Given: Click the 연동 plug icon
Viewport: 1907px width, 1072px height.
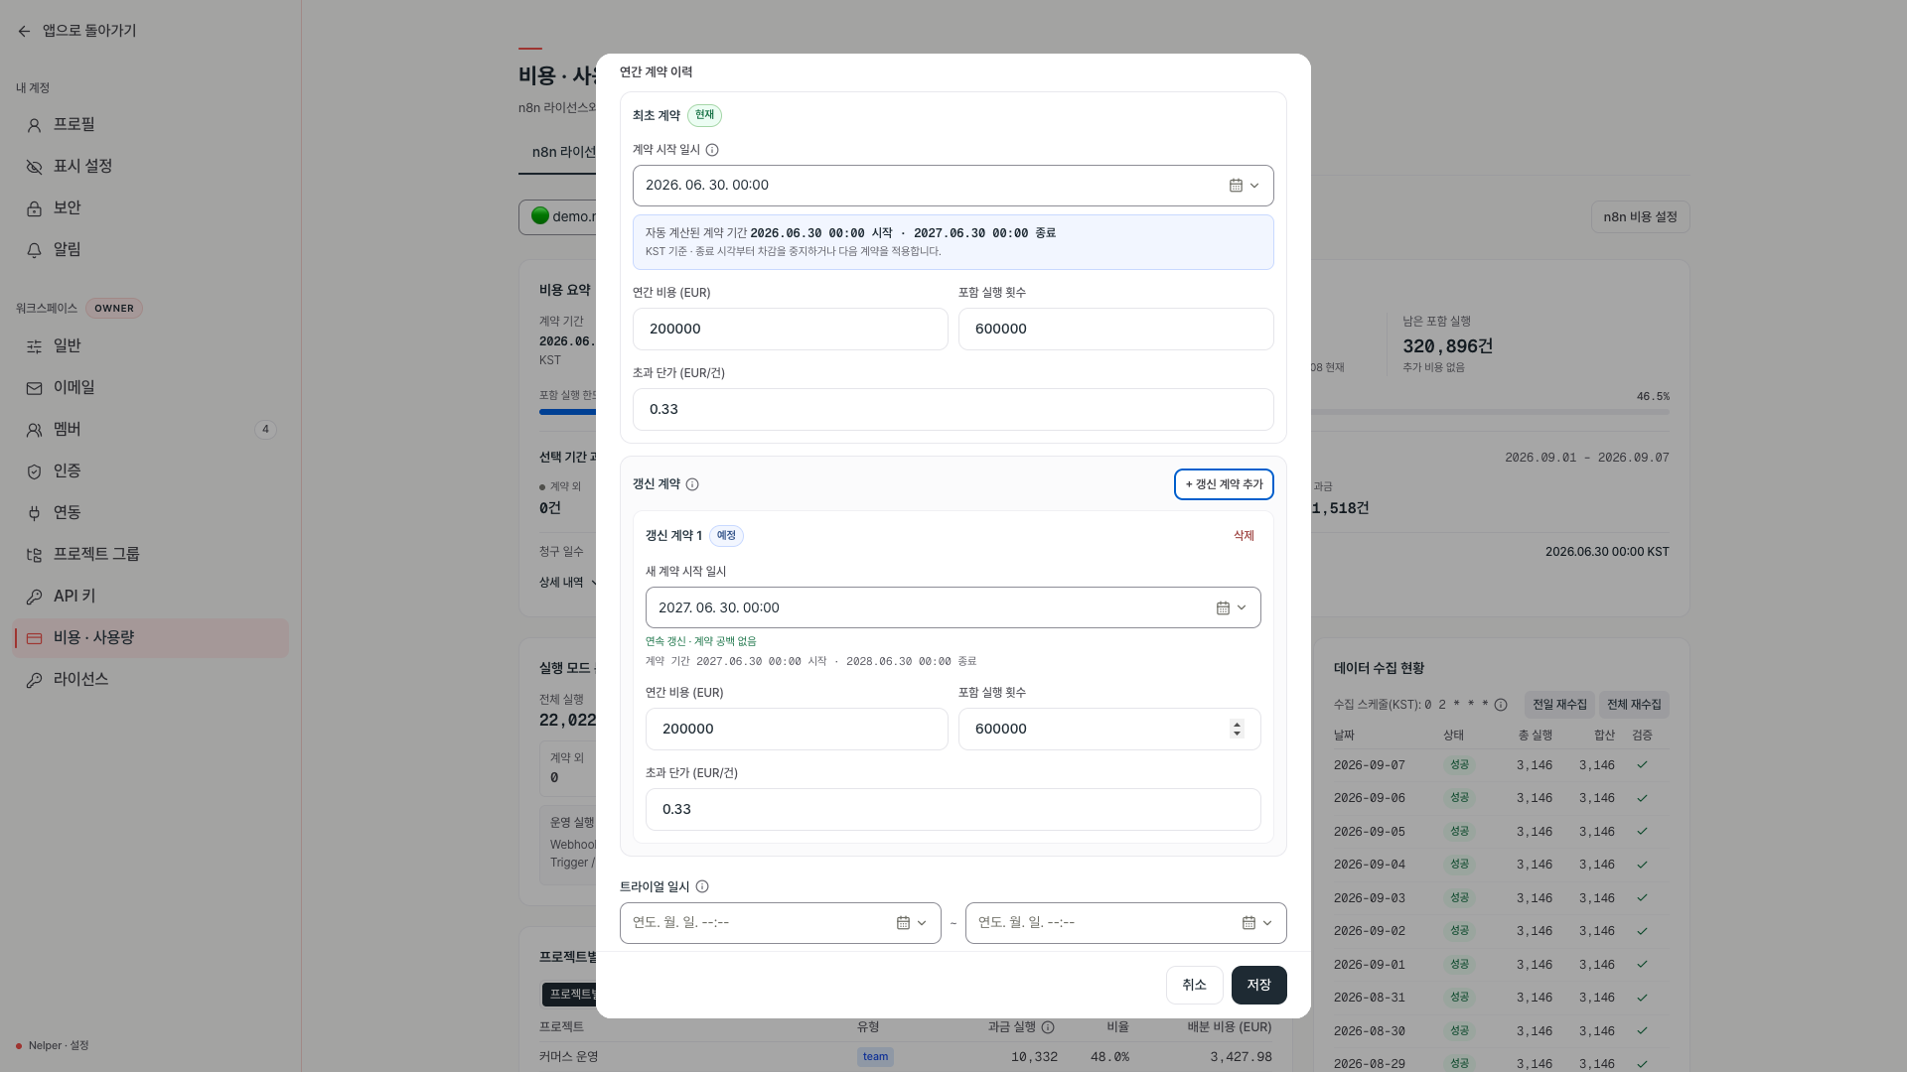Looking at the screenshot, I should tap(34, 513).
